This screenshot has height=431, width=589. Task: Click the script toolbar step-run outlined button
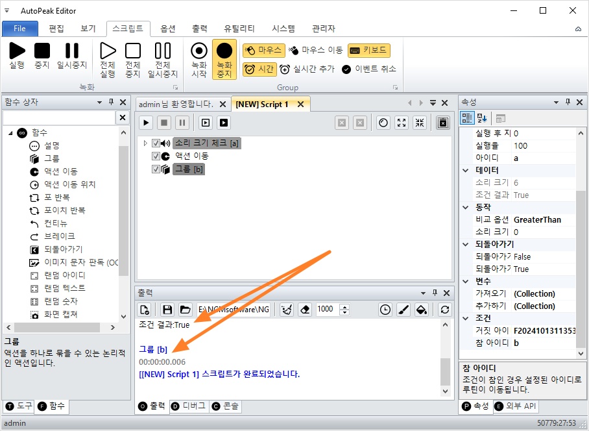tap(206, 123)
